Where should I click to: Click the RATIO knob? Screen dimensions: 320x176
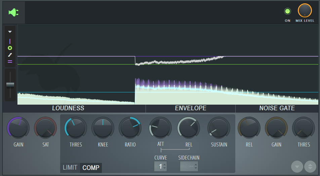[130, 128]
